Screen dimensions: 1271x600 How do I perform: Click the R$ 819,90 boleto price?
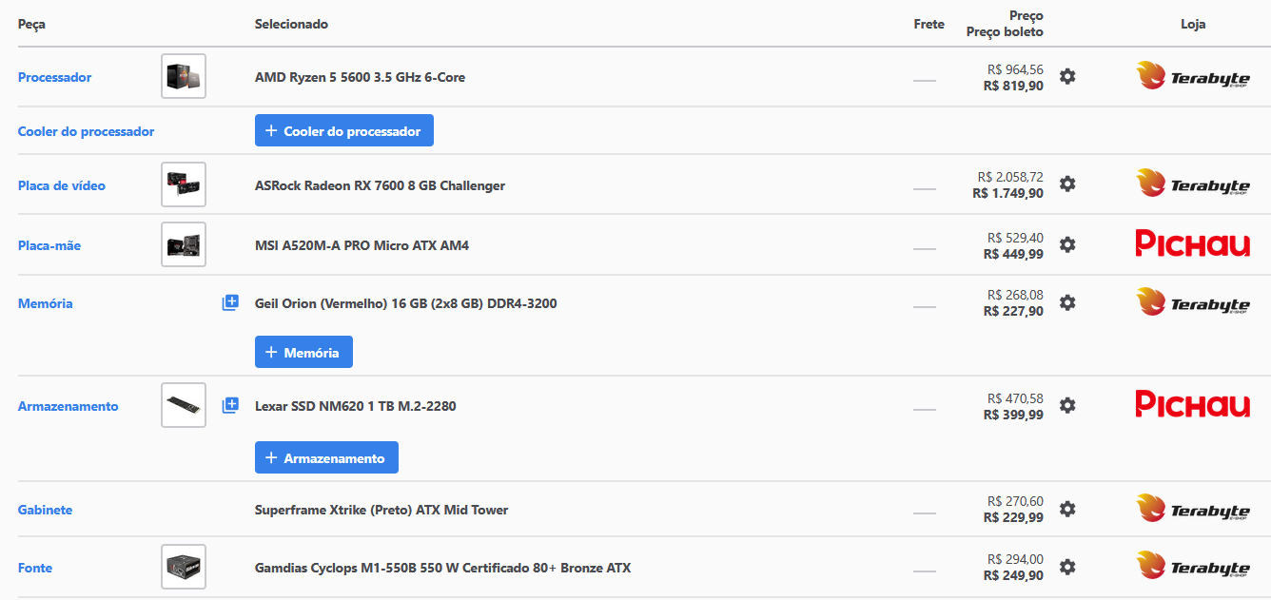click(x=1013, y=86)
